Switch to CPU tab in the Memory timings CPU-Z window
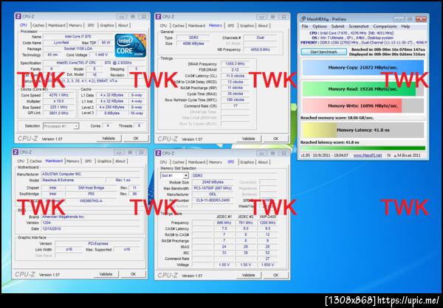The height and width of the screenshot is (308, 443). tap(163, 26)
